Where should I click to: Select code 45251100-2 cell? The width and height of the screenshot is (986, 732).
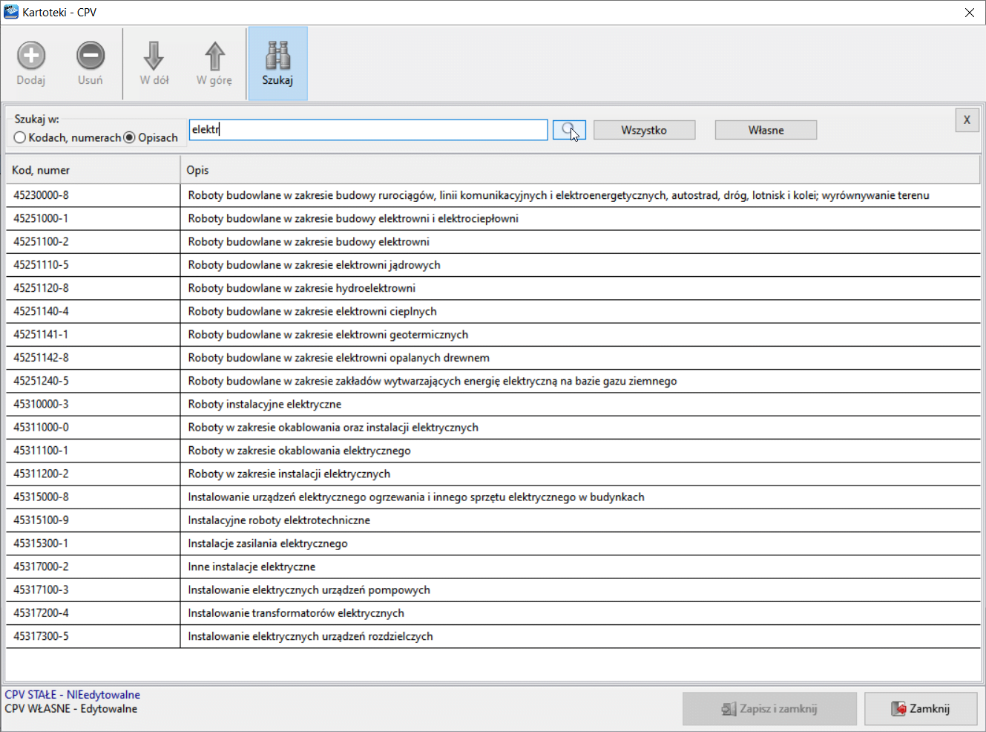(x=93, y=241)
